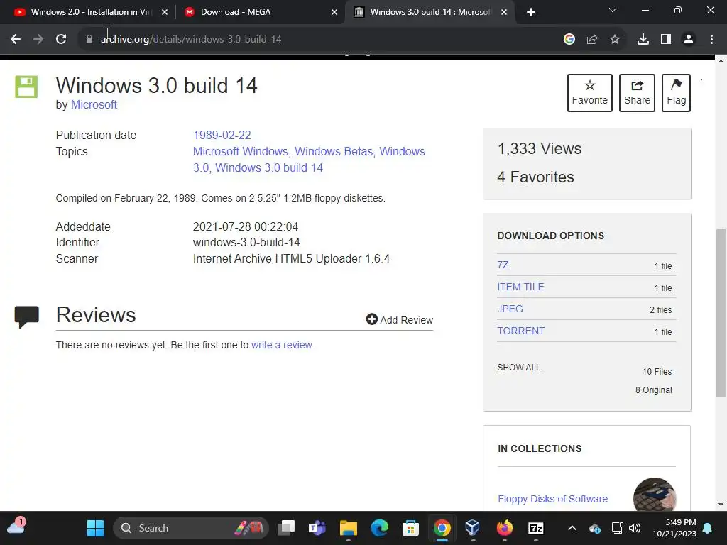The width and height of the screenshot is (727, 545).
Task: Favorite this archive item
Action: pos(590,93)
